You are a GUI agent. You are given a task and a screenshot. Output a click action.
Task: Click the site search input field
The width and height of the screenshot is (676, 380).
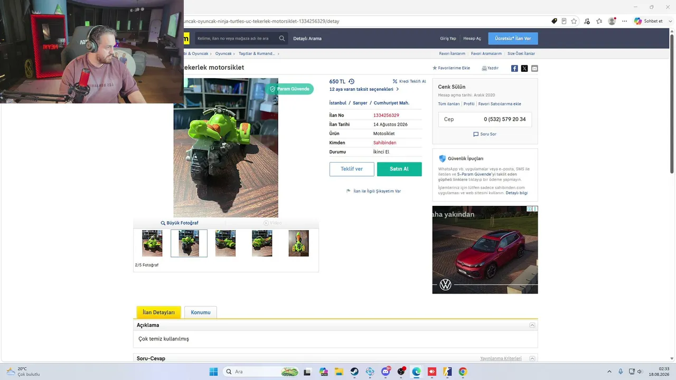(236, 39)
